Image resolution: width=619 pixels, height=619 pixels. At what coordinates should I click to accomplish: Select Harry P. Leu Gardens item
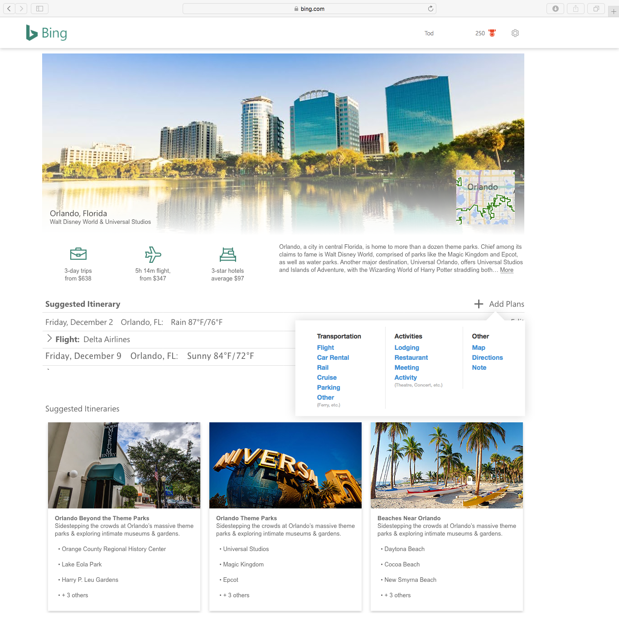[x=90, y=580]
